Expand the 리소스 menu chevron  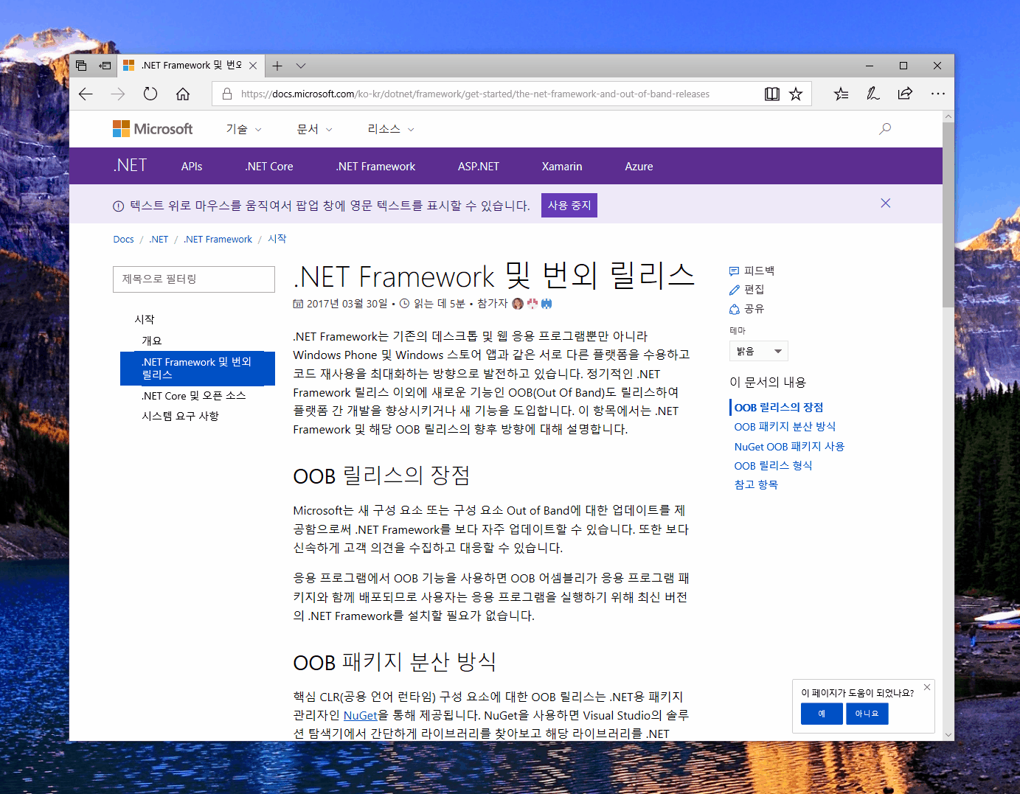tap(411, 129)
